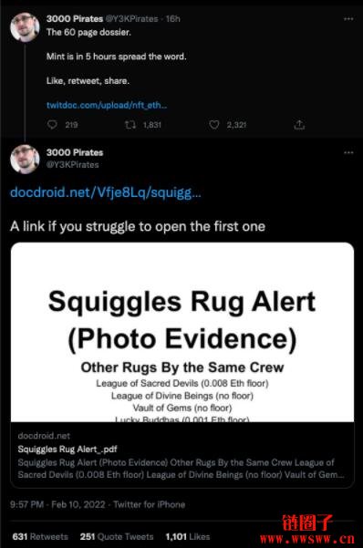
Task: Like the first tweet via heart icon
Action: pyautogui.click(x=214, y=124)
